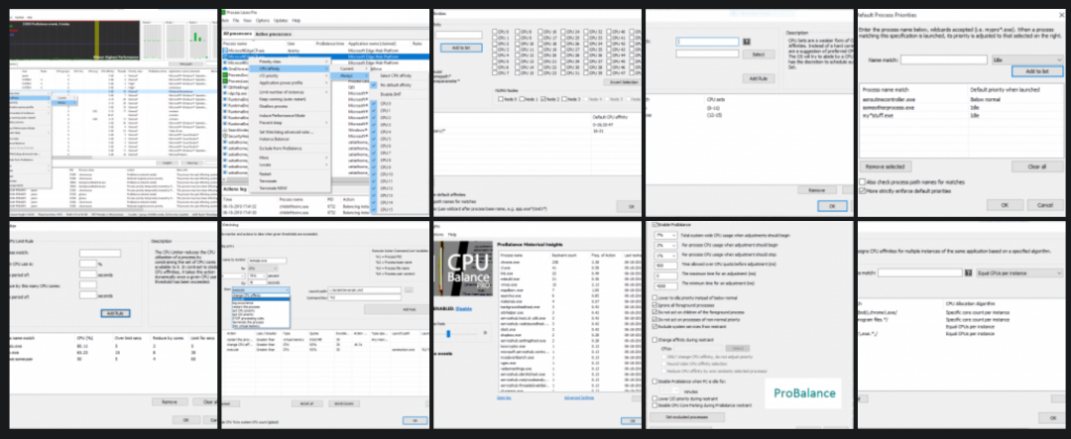1071x439 pixels.
Task: Open the Options menu in Process Lasso Pro
Action: click(x=262, y=21)
